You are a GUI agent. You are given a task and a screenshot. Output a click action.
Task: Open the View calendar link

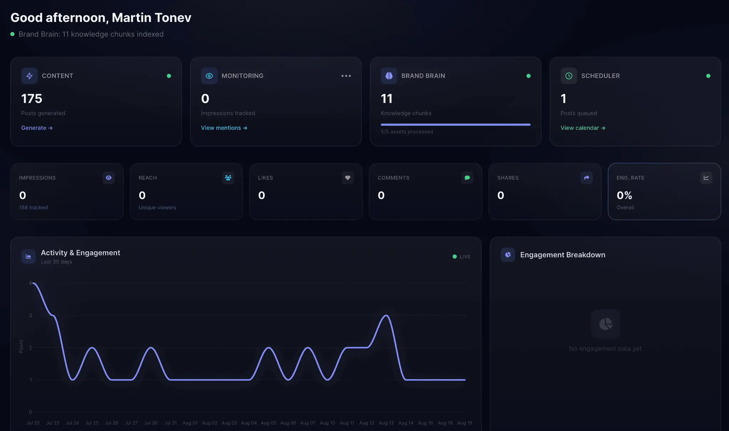click(583, 128)
